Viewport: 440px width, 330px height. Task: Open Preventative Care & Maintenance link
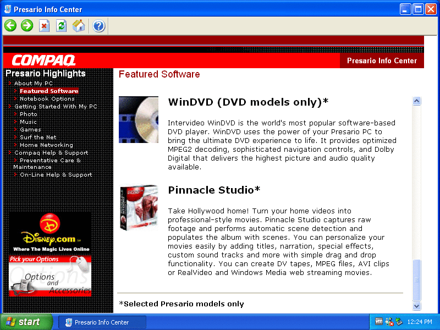coord(47,163)
